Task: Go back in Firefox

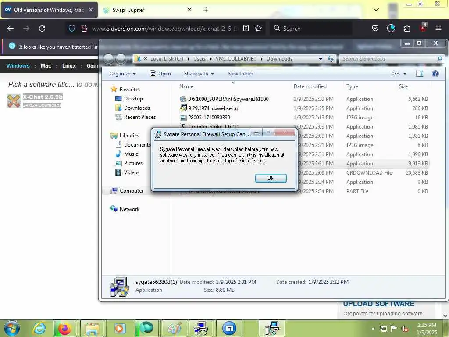Action: pyautogui.click(x=11, y=29)
